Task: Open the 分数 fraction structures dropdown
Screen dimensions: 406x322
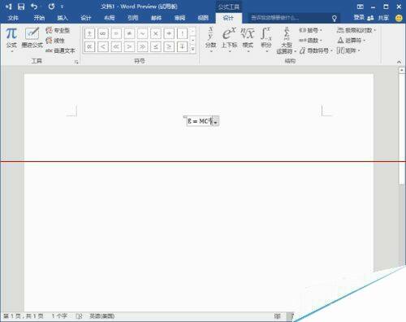Action: tap(210, 40)
